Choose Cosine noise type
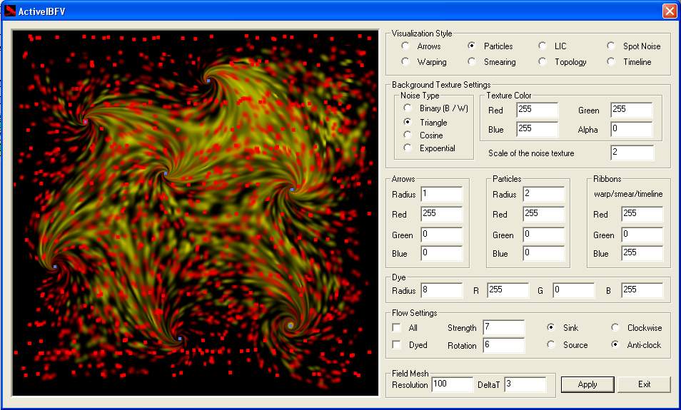Viewport: 681px width, 410px height. tap(408, 135)
